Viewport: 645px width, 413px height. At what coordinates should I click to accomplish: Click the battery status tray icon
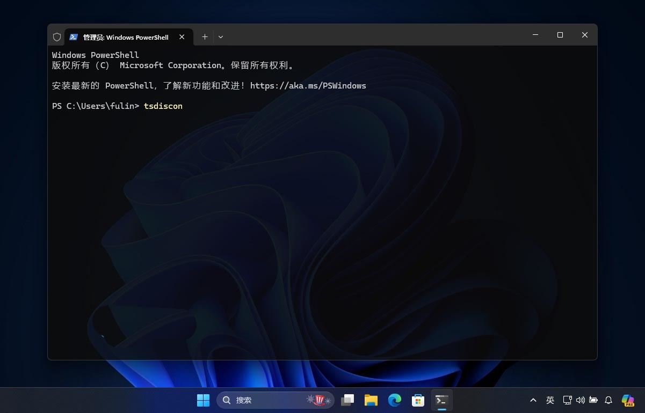click(x=593, y=400)
